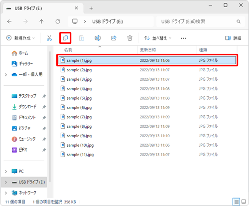Open デスクトップ in quick access

click(24, 96)
